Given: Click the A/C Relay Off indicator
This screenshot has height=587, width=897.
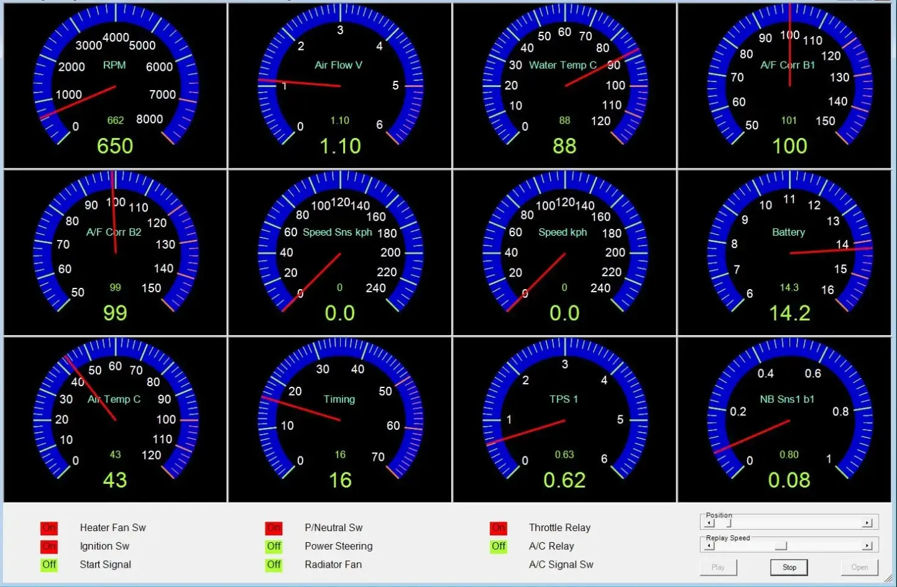Looking at the screenshot, I should pyautogui.click(x=499, y=547).
